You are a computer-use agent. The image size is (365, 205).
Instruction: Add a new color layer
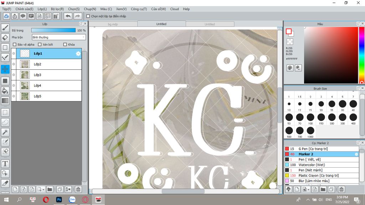[x=15, y=189]
